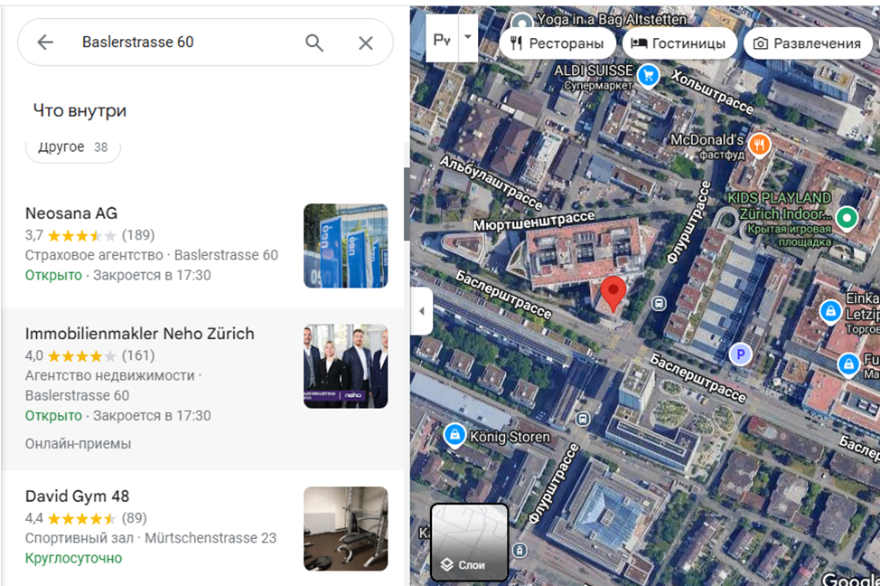Click the results panel scrollbar

click(407, 204)
